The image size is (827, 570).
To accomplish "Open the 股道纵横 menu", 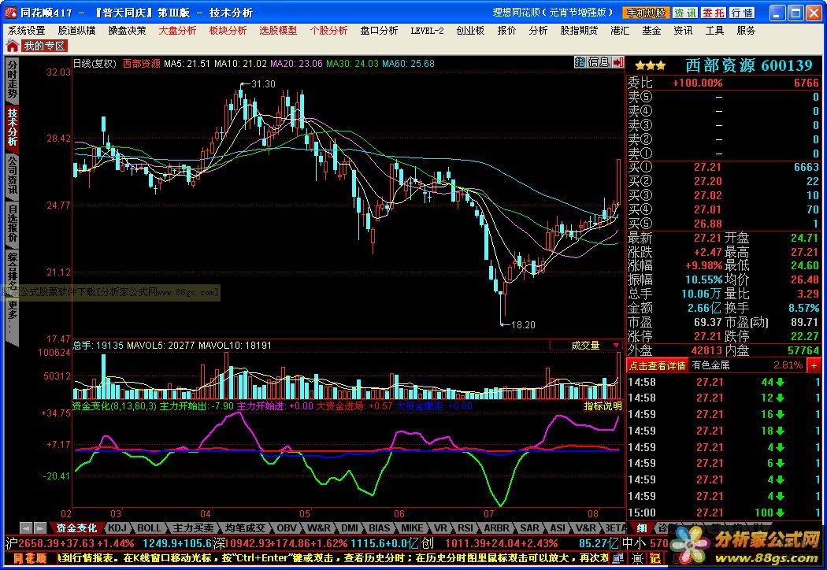I will (x=77, y=31).
